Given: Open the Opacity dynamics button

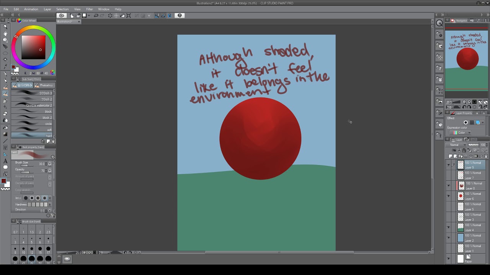Looking at the screenshot, I should (50, 171).
